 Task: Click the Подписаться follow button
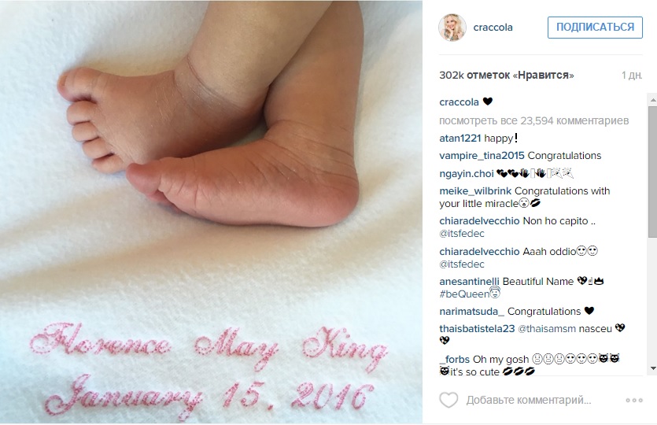[595, 28]
